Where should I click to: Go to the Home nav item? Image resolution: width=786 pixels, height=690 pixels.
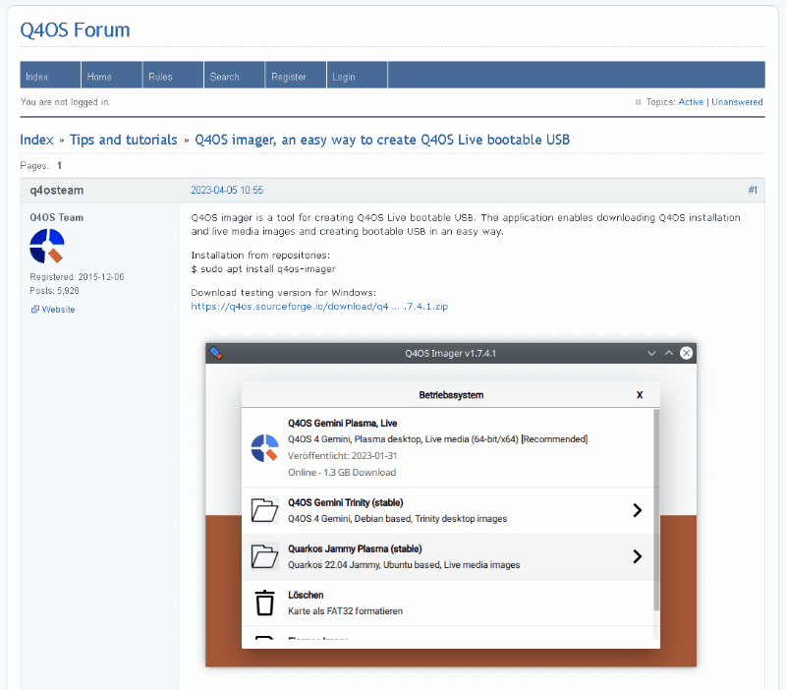111,75
